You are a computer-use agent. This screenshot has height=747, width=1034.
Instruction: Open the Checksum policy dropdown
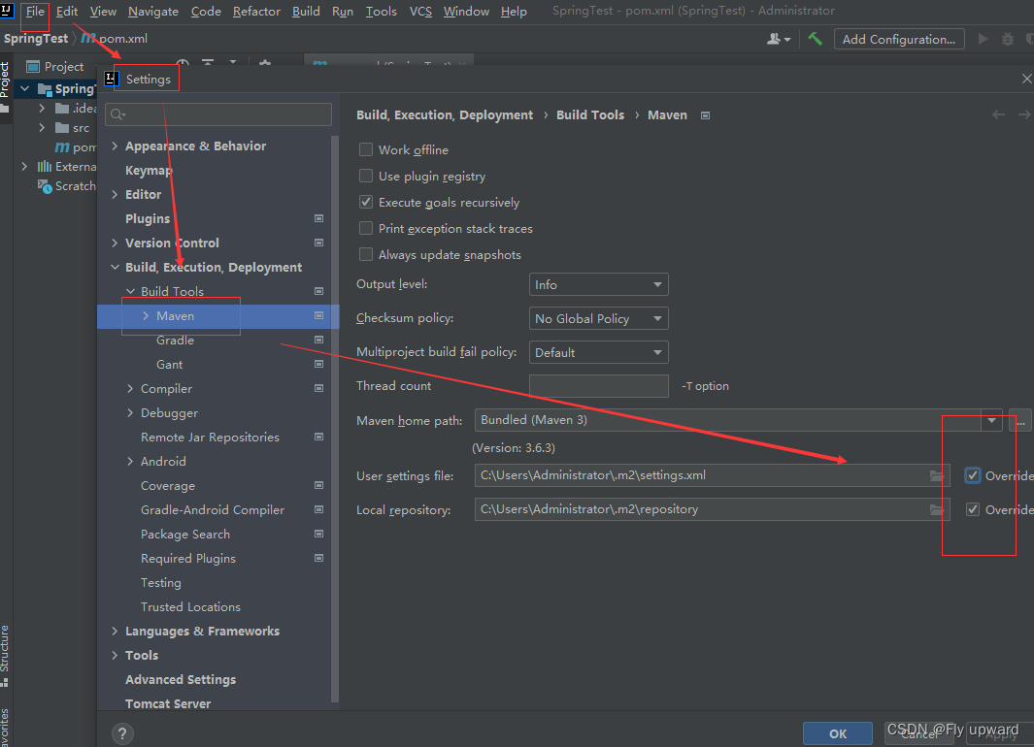click(598, 319)
